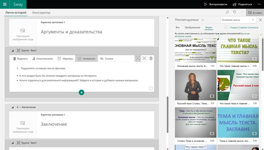The image size is (264, 150).
Task: Select the Все filter tab
Action: tap(177, 27)
